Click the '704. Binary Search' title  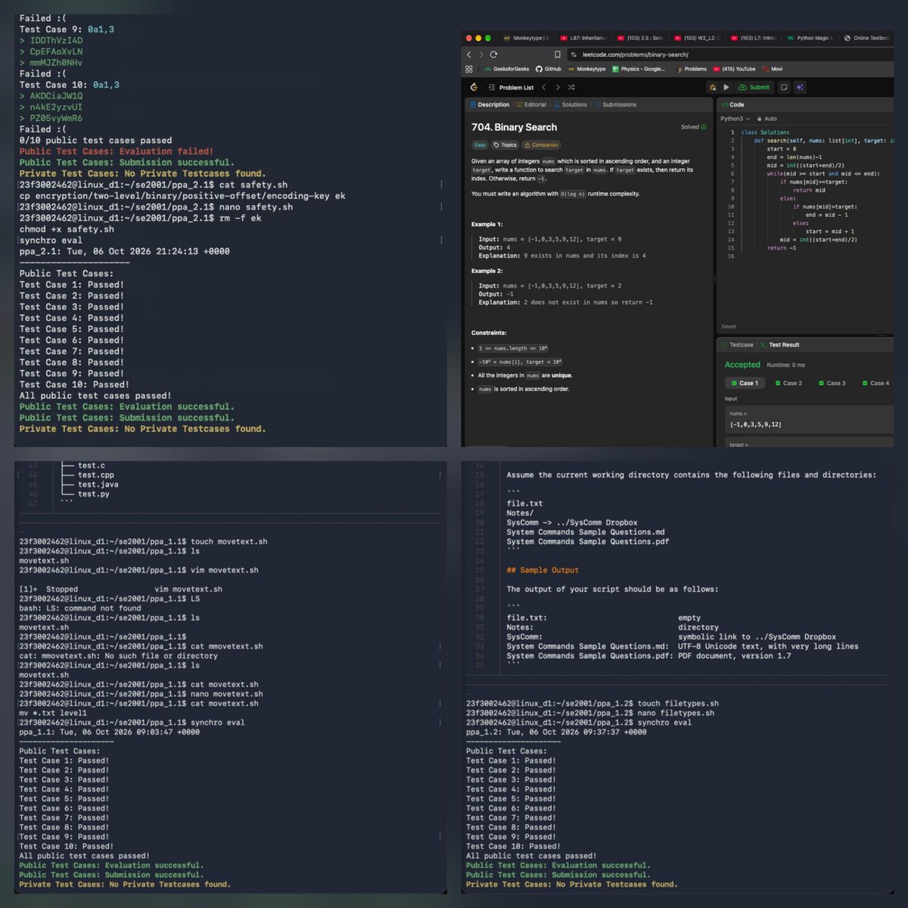point(514,127)
